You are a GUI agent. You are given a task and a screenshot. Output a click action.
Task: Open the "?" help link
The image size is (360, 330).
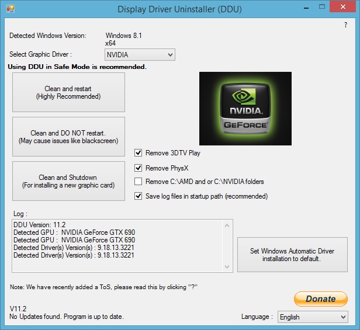tap(345, 25)
